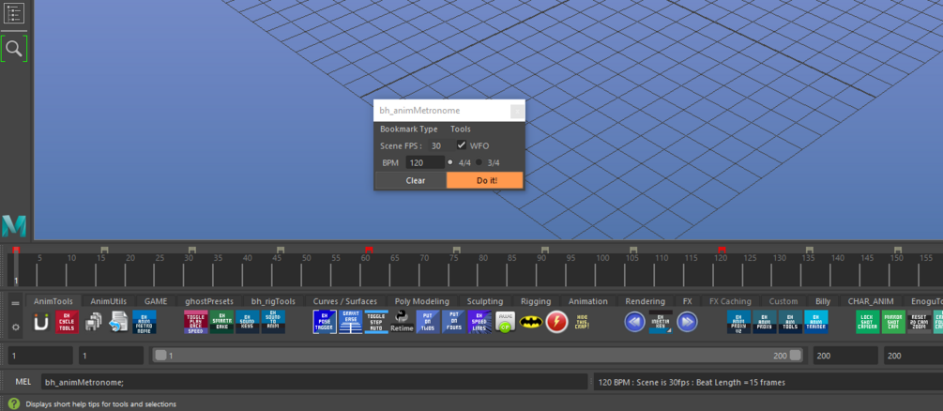The width and height of the screenshot is (943, 411).
Task: Open the Tools menu in metronome window
Action: point(461,129)
